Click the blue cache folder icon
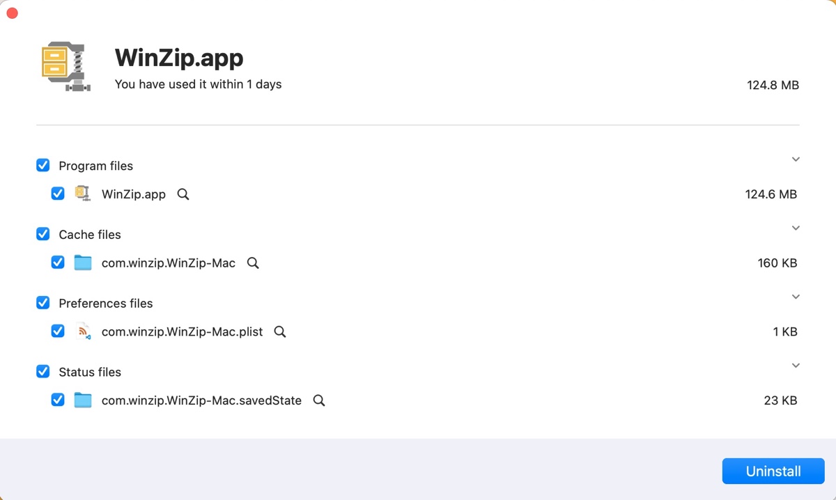836x500 pixels. [83, 263]
